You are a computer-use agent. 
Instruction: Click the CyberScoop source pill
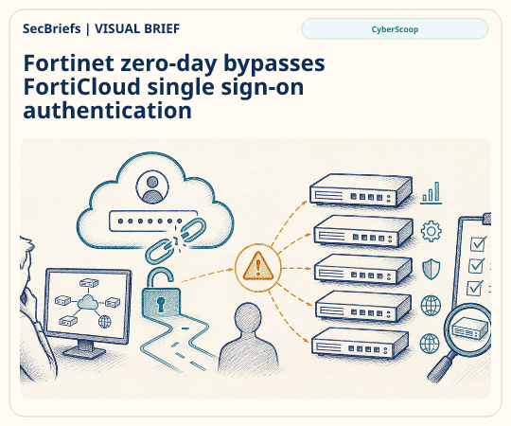click(x=395, y=29)
